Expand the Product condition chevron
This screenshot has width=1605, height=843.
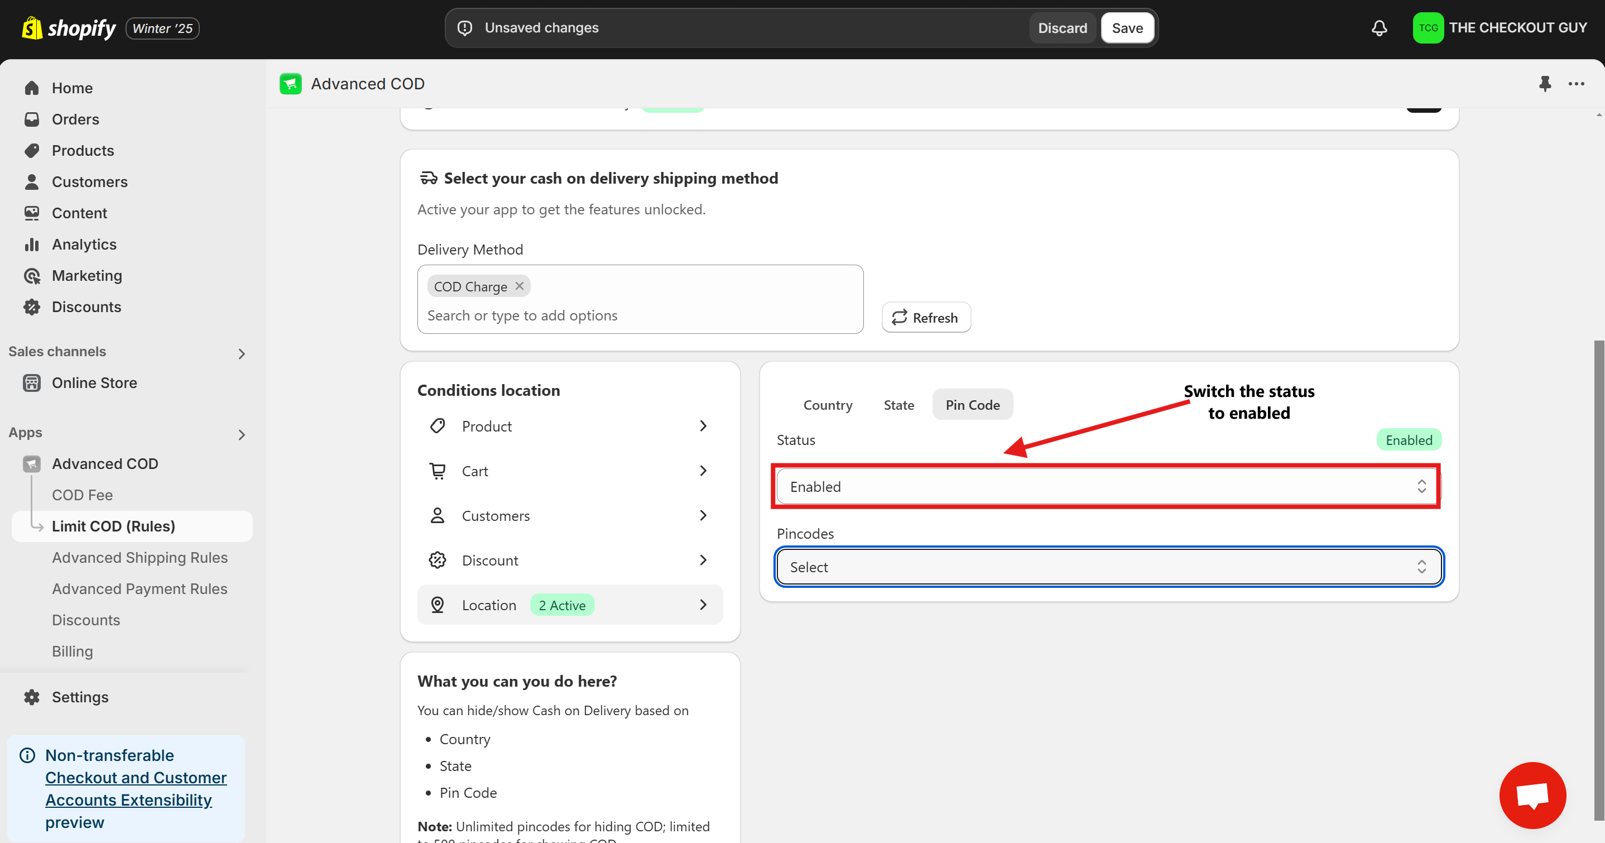(x=703, y=426)
